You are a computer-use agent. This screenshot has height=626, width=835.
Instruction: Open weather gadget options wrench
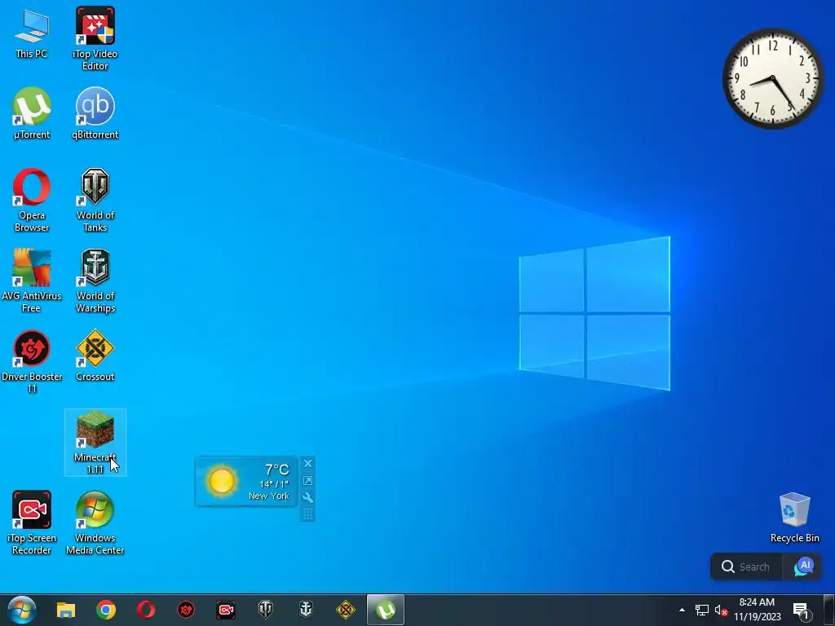(x=307, y=498)
